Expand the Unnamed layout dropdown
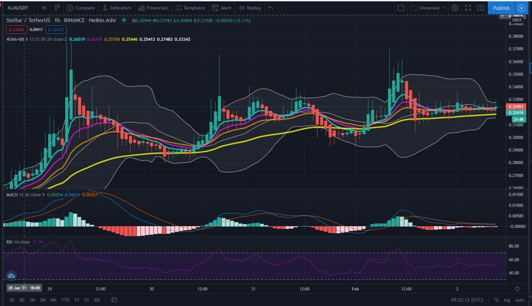 pyautogui.click(x=444, y=8)
